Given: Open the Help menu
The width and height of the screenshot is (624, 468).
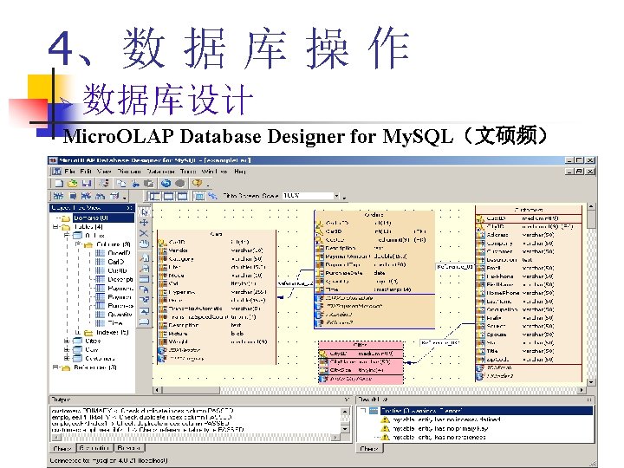Looking at the screenshot, I should [x=240, y=172].
